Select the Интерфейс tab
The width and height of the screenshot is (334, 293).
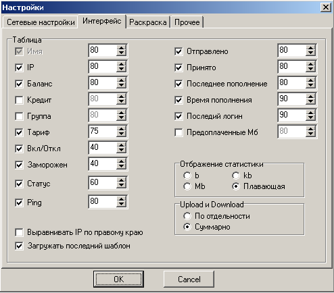coord(102,21)
